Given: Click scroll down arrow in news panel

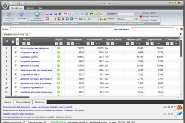Looking at the screenshot, I should pos(175,117).
